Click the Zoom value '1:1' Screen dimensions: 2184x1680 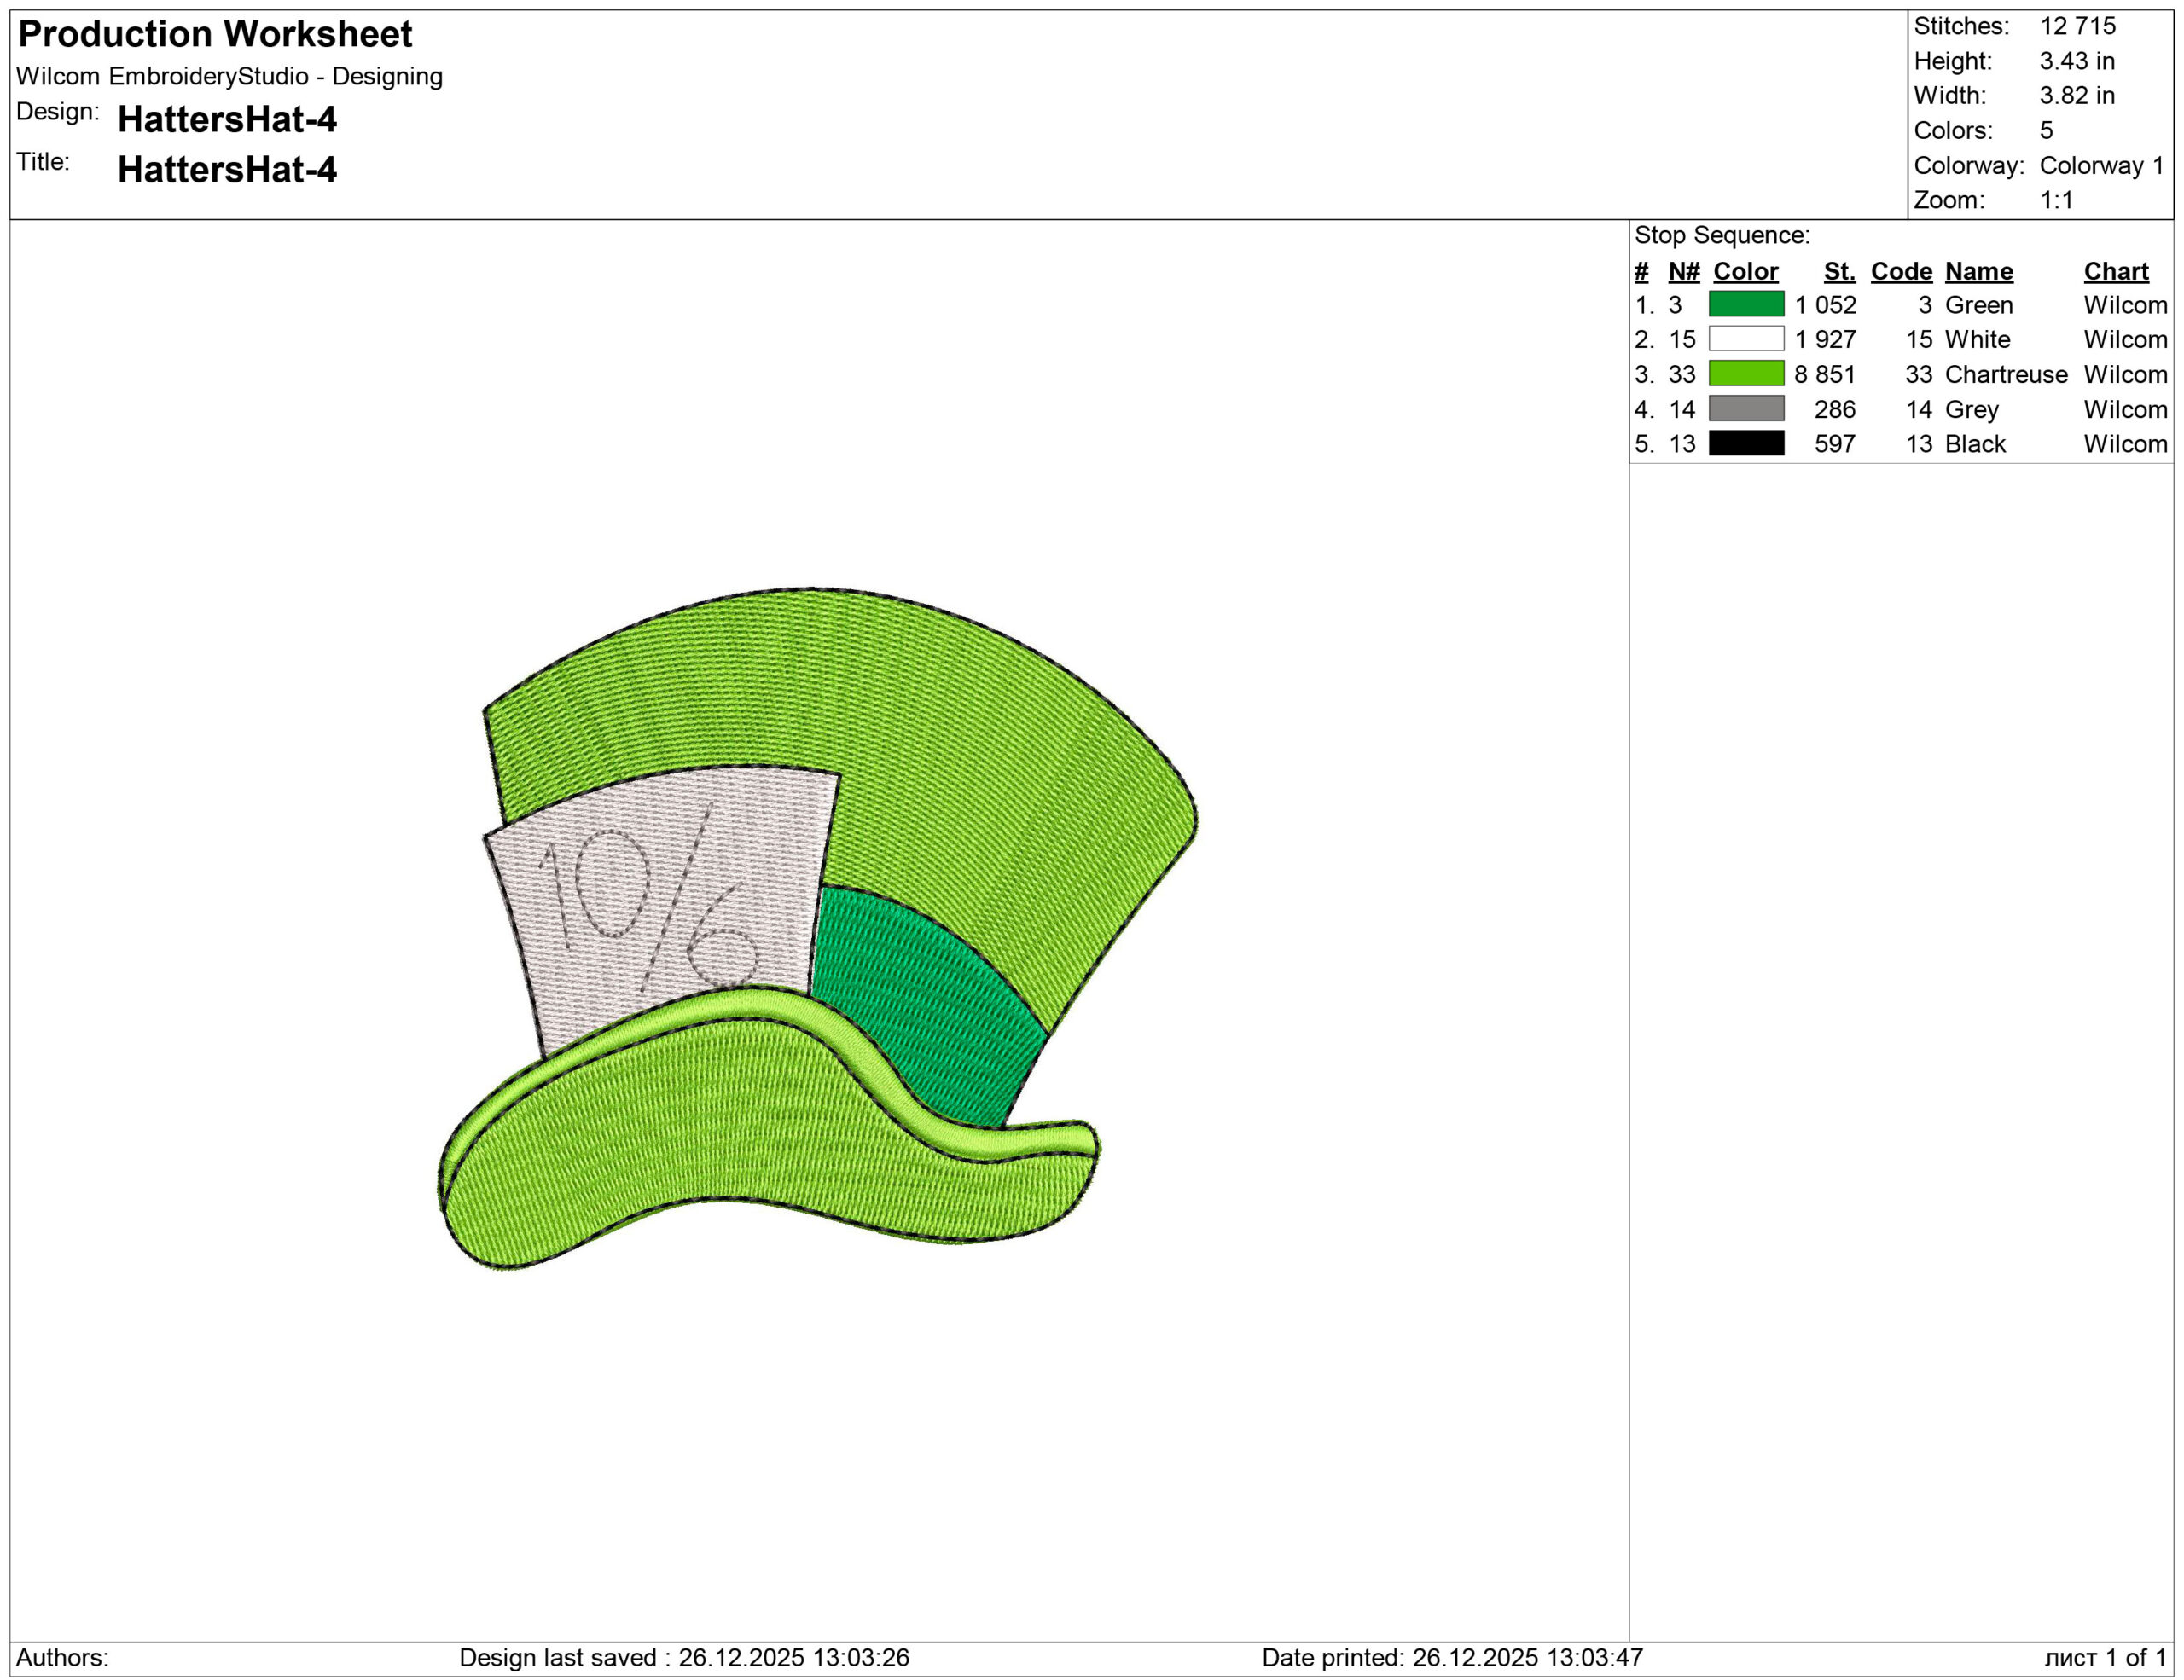(2056, 200)
